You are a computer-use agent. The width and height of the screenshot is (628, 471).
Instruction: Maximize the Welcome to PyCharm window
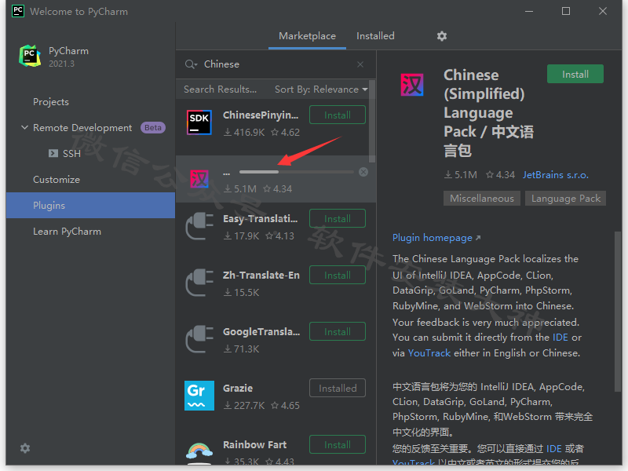(x=566, y=11)
